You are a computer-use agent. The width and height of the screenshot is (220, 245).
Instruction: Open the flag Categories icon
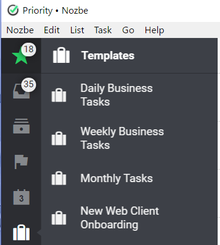21,161
